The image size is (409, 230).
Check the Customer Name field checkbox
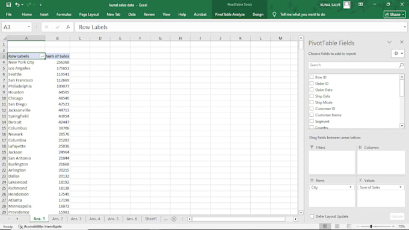click(312, 114)
